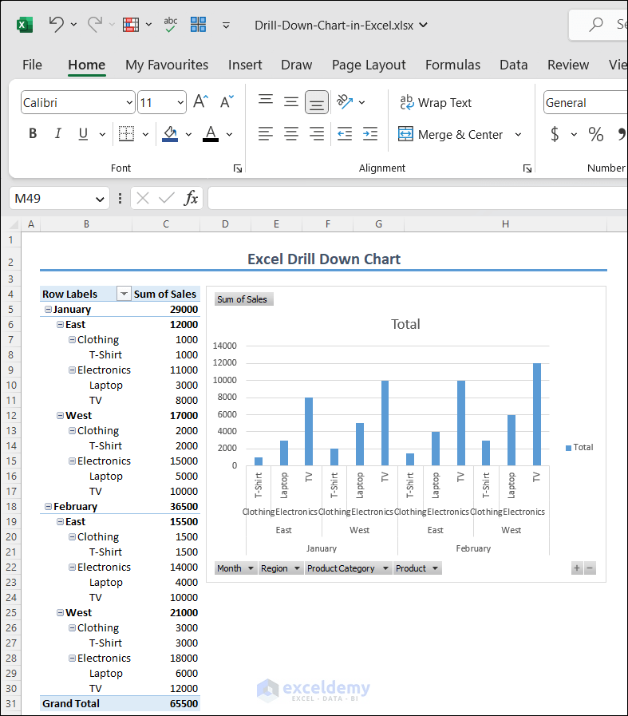Click the Undo arrow icon
628x716 pixels.
(x=57, y=24)
